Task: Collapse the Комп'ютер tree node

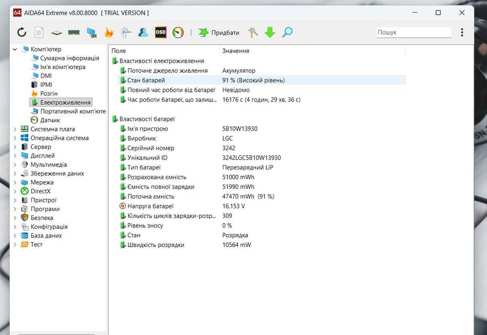Action: point(15,49)
